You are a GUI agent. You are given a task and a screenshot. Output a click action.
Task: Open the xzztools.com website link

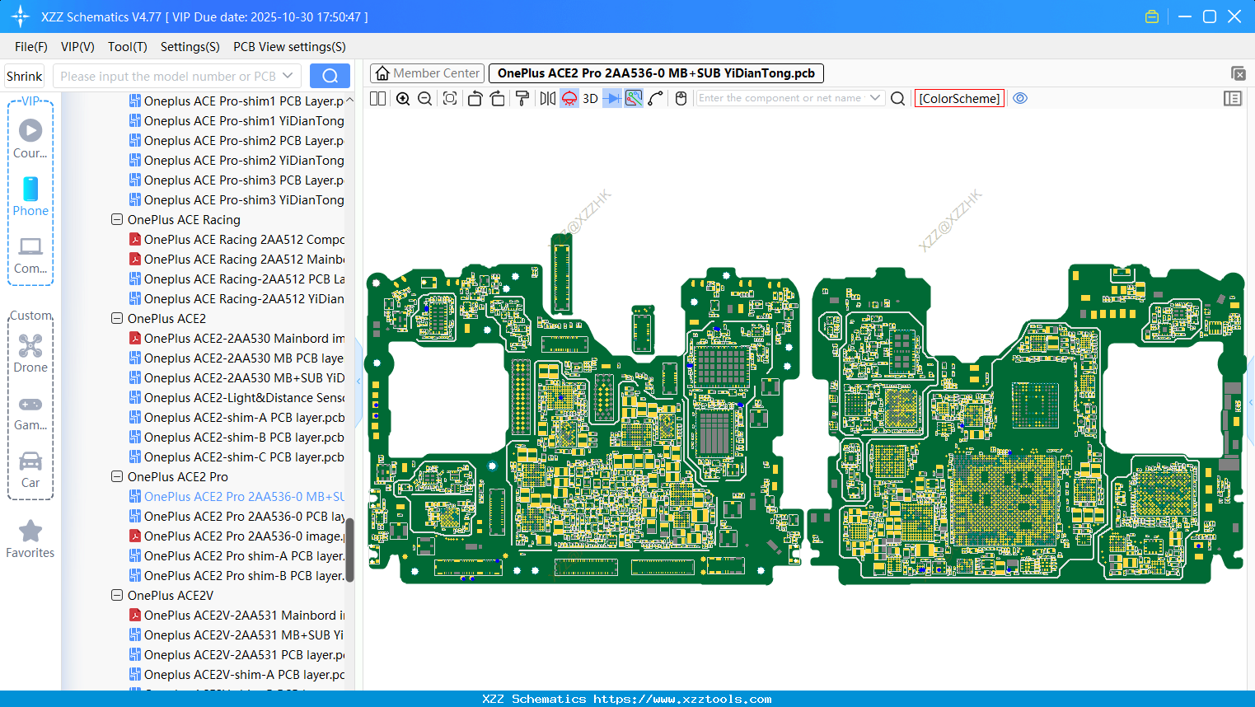pyautogui.click(x=682, y=699)
